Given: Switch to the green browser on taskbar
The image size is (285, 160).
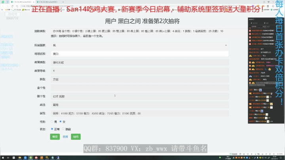Looking at the screenshot, I should [31, 158].
